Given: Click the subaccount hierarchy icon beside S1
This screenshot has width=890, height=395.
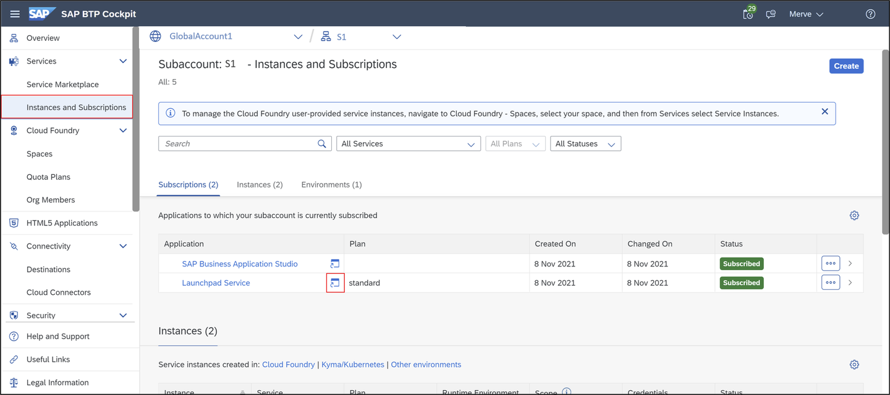Looking at the screenshot, I should [326, 37].
